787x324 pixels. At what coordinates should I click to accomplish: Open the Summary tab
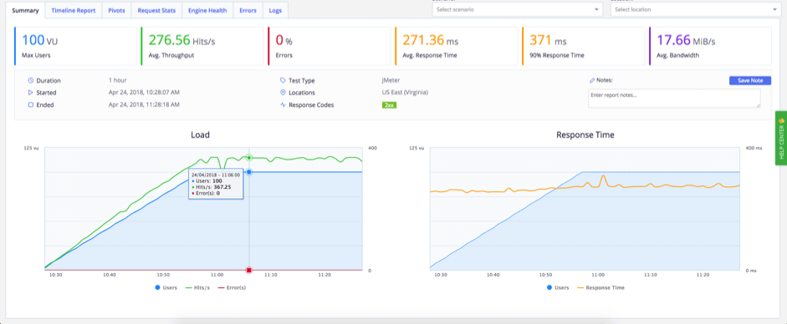pos(25,10)
